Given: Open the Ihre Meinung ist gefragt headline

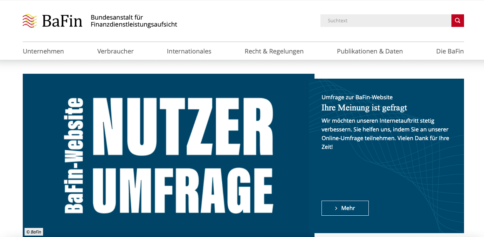Looking at the screenshot, I should (x=364, y=108).
